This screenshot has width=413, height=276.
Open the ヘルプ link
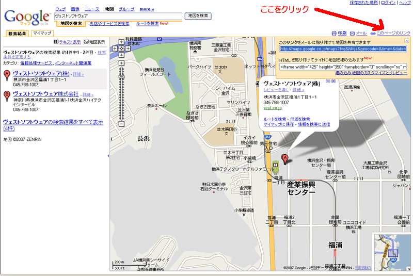click(x=405, y=3)
